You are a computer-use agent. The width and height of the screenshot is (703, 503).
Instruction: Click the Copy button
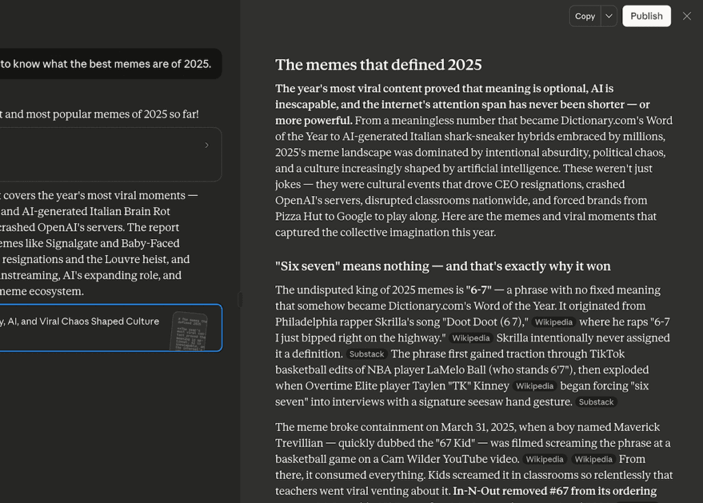(x=585, y=16)
